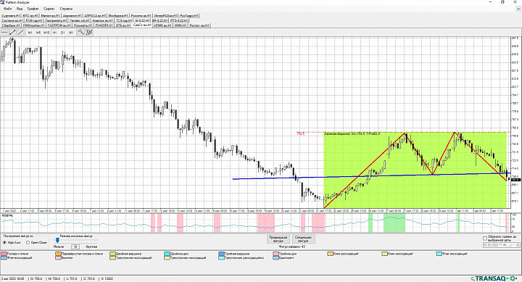Click the Флаг нисходящий hatched cyan swatch
Viewport: 522px width, 282px height.
[439, 254]
